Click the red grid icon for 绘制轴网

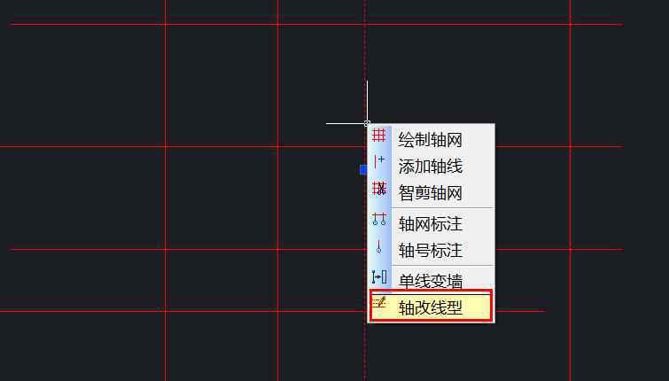(379, 136)
